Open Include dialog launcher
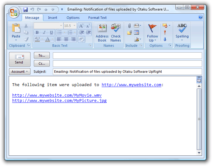 click(141, 45)
